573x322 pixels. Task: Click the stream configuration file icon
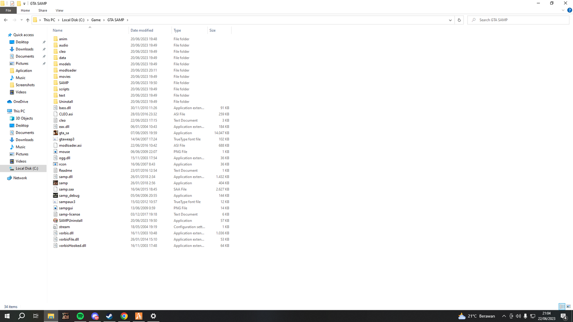56,227
